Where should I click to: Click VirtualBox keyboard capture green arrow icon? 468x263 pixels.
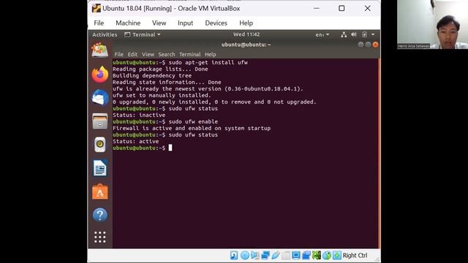pyautogui.click(x=337, y=255)
